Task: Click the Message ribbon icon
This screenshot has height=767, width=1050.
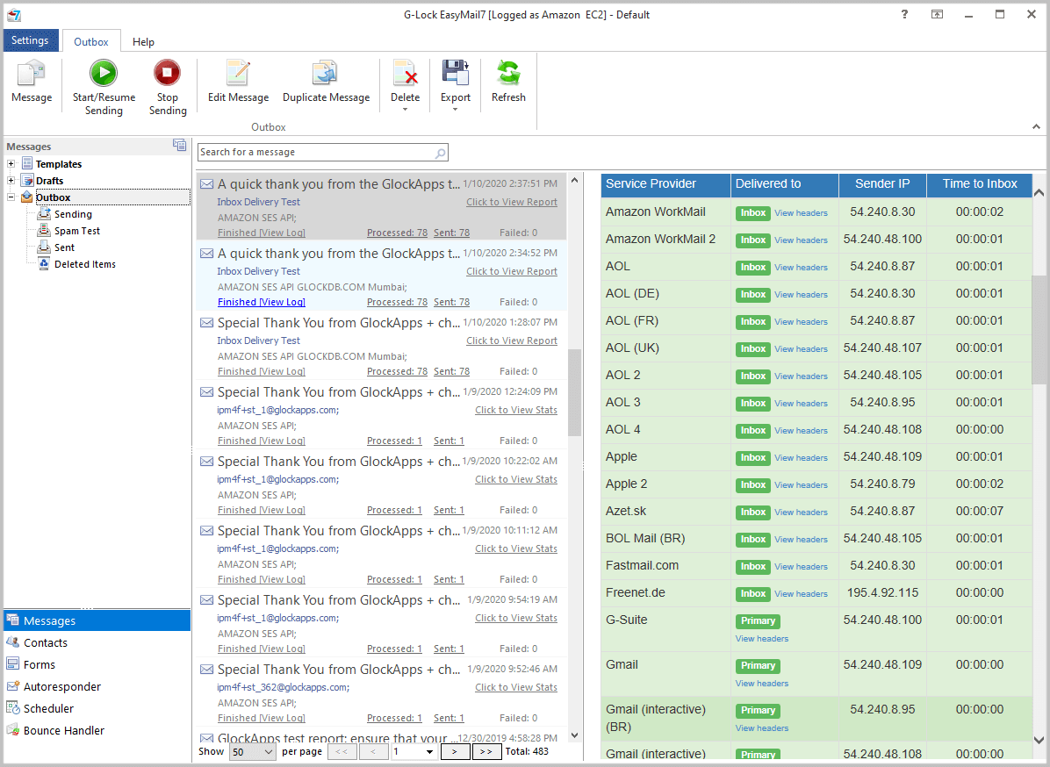Action: (31, 72)
